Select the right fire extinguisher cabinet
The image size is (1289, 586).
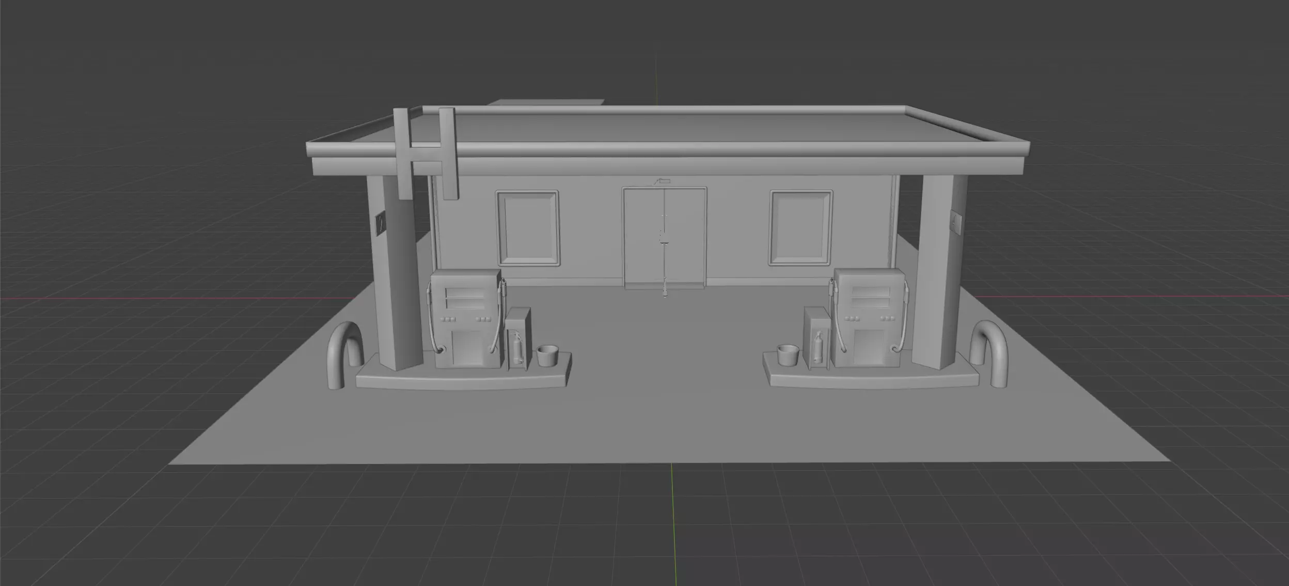817,338
